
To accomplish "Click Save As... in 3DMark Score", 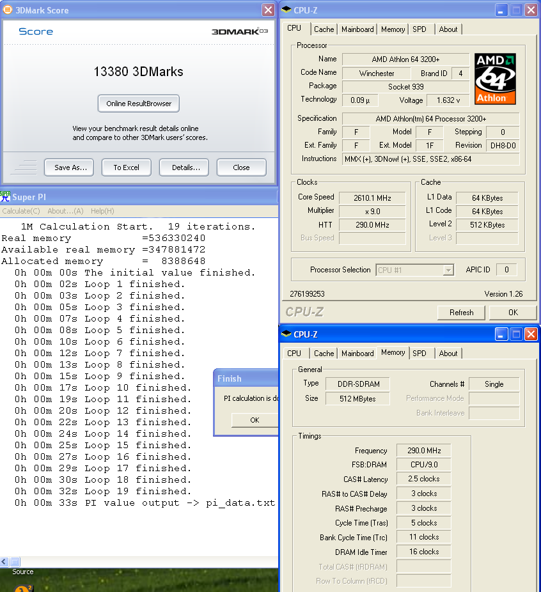I will click(x=69, y=167).
